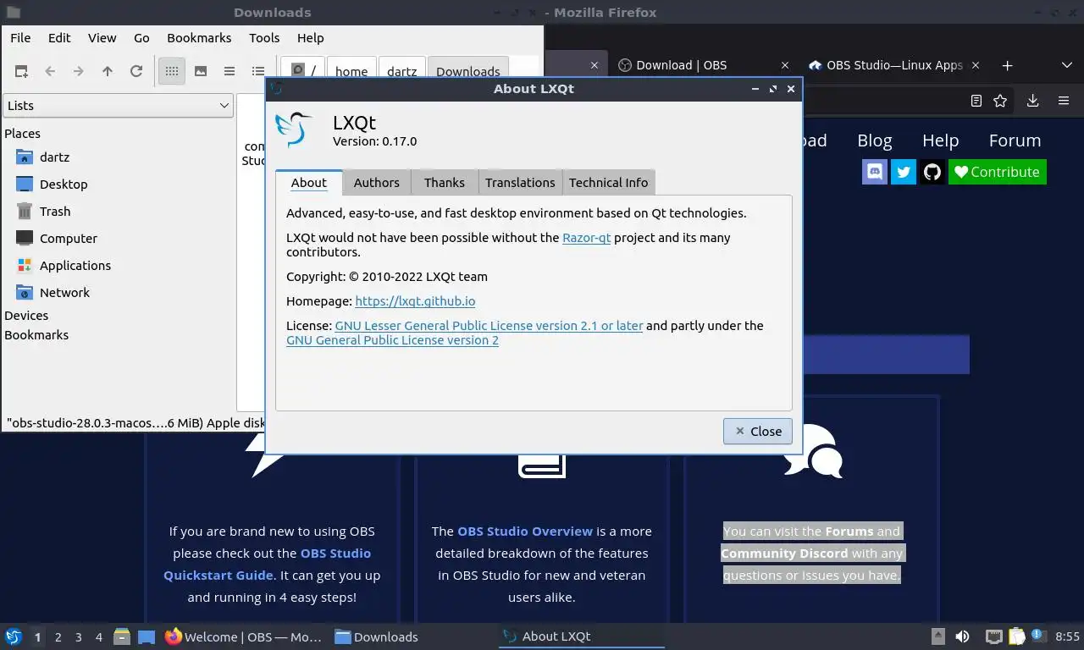
Task: Open OBS GitHub icon link
Action: 932,172
